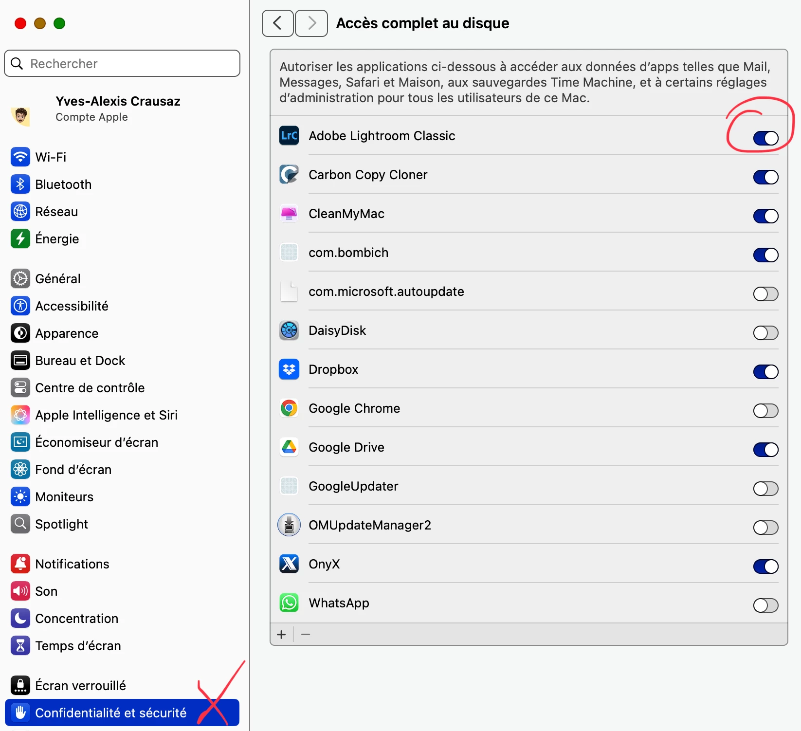Select the com.microsoft.autoupdate row
801x731 pixels.
pyautogui.click(x=529, y=292)
